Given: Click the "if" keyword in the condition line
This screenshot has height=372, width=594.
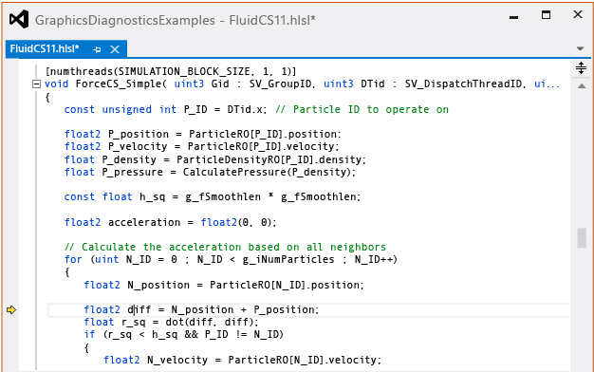Looking at the screenshot, I should pos(89,334).
